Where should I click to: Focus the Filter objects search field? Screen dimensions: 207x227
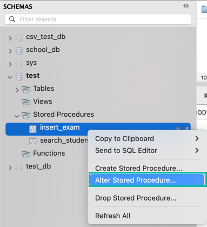click(98, 19)
